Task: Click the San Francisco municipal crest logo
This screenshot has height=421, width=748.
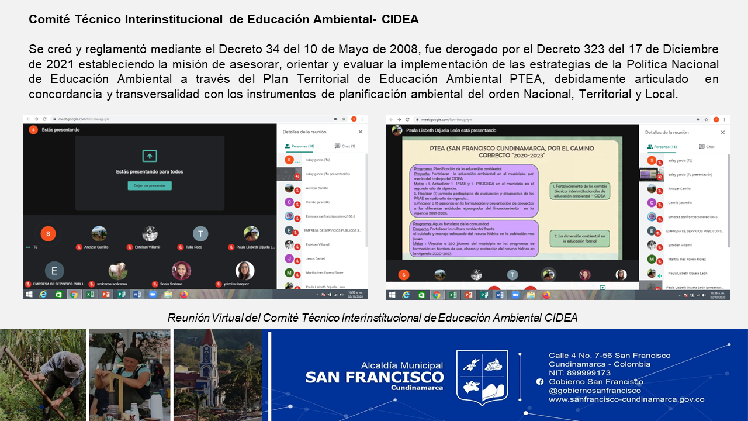Action: click(482, 378)
